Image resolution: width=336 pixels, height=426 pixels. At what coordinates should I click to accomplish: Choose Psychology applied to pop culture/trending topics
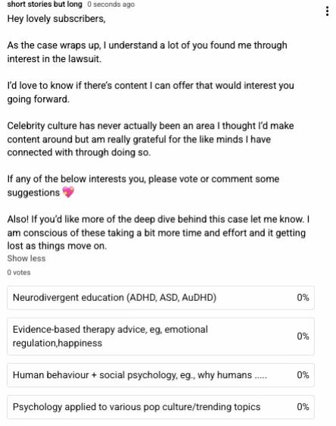coord(160,407)
